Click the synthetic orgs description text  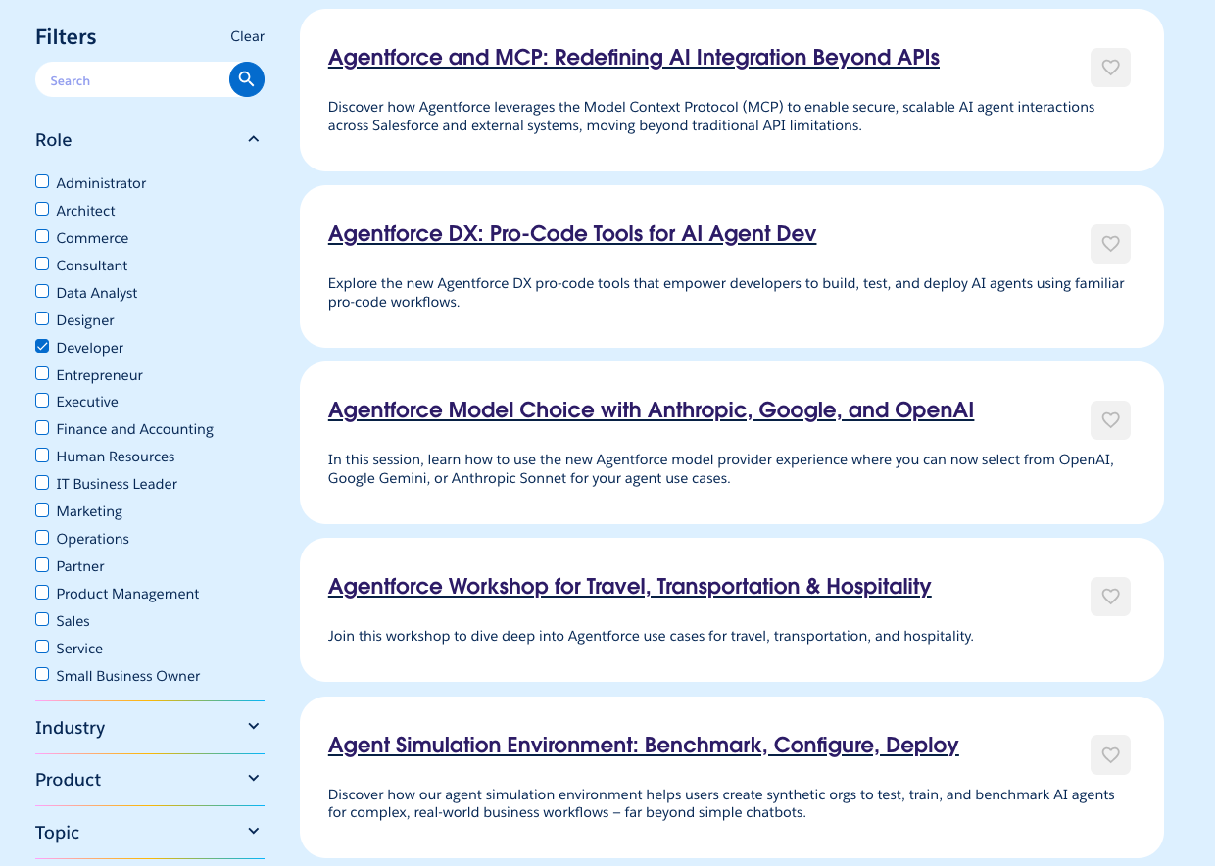721,803
